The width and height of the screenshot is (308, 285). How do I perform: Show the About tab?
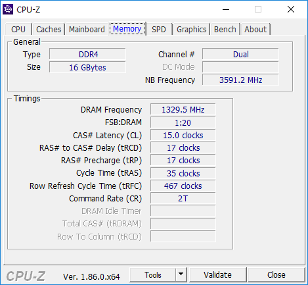coord(255,29)
